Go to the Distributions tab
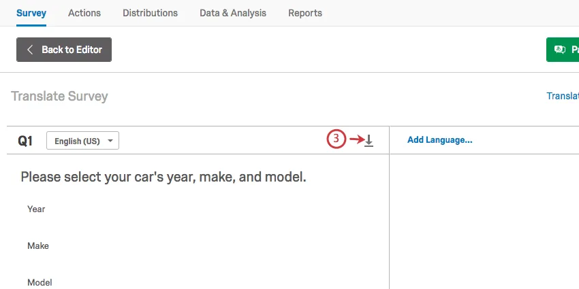579x289 pixels. 150,13
